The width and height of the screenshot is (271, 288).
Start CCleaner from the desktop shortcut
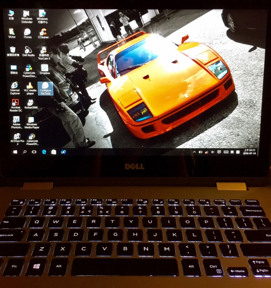click(x=43, y=34)
